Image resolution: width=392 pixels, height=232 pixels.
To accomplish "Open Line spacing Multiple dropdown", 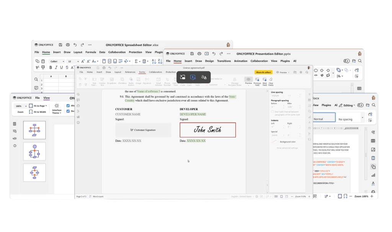I will click(278, 95).
